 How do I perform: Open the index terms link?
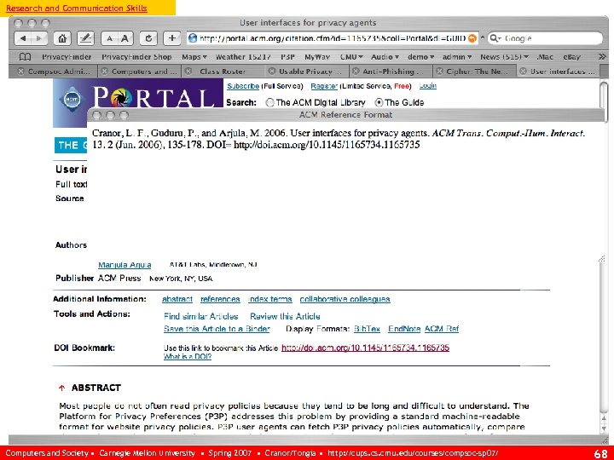point(269,299)
